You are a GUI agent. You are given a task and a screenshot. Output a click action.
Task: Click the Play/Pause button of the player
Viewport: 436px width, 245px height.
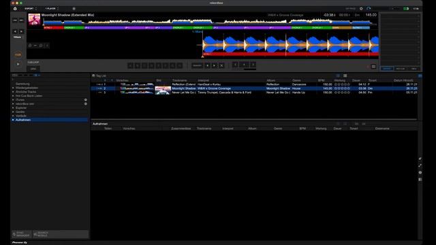pyautogui.click(x=18, y=64)
